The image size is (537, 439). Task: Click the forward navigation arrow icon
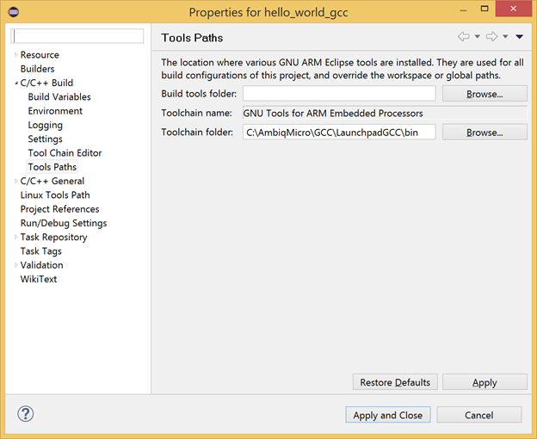(x=491, y=36)
